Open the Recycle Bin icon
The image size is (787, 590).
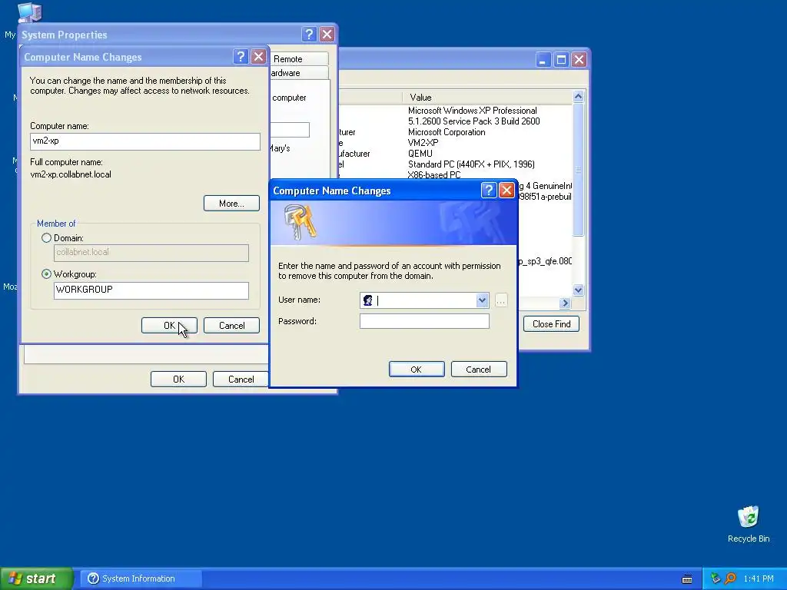click(749, 523)
